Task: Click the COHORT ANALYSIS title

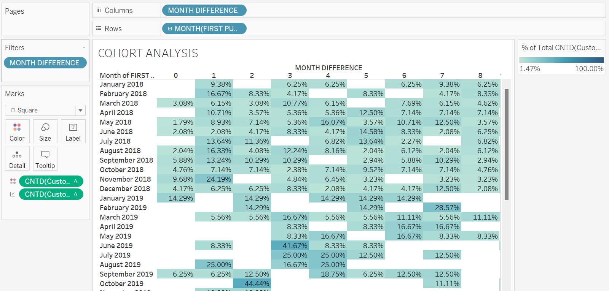Action: coord(148,53)
